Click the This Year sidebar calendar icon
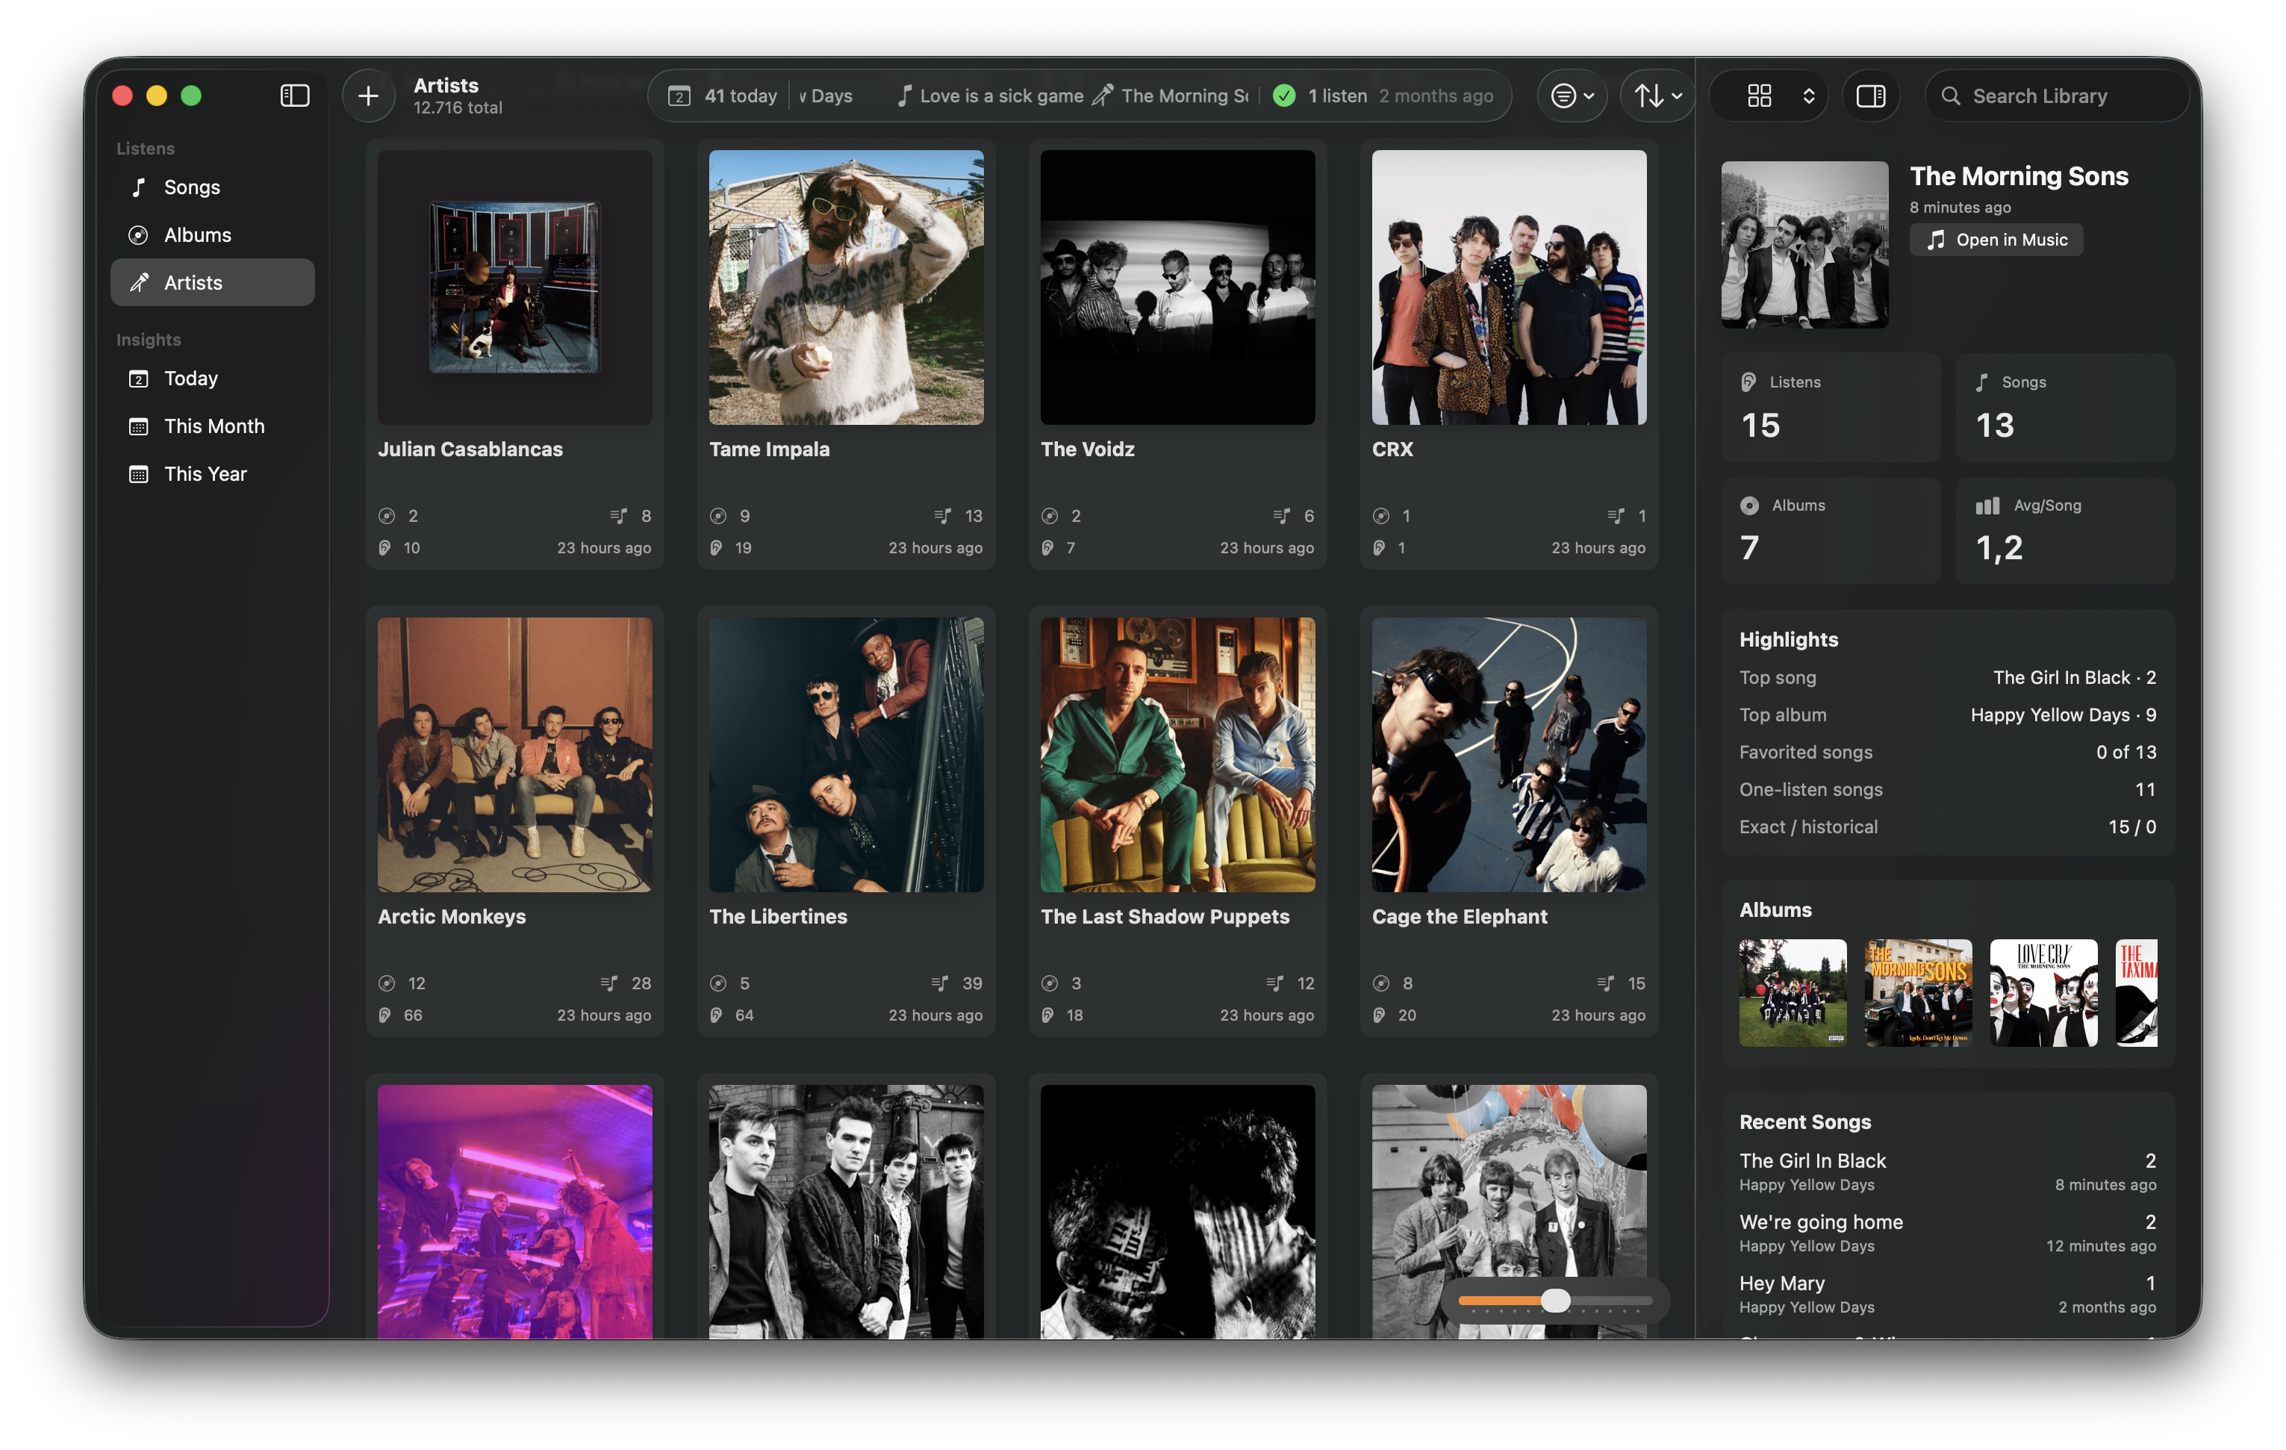 (x=139, y=473)
